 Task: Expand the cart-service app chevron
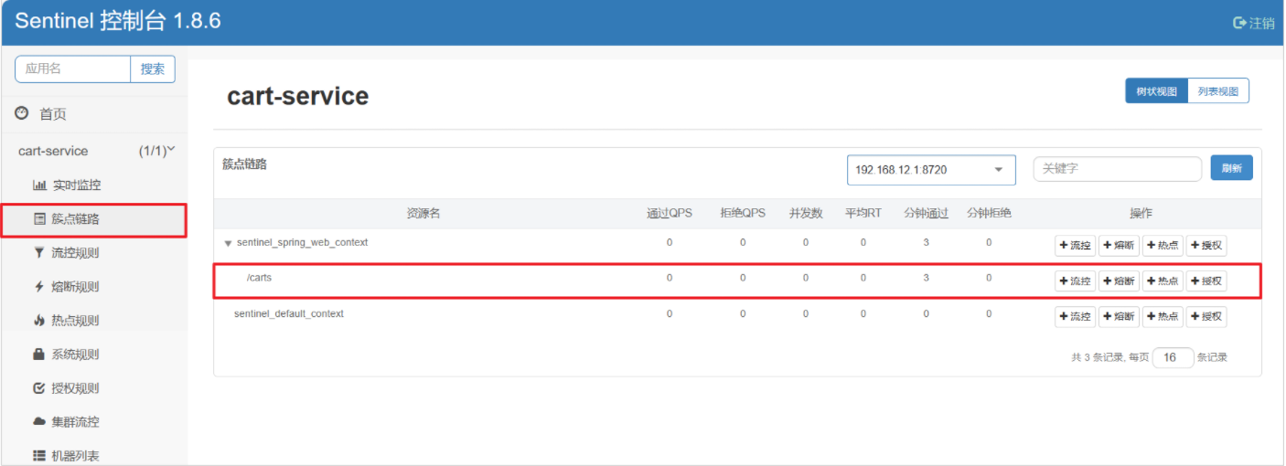tap(170, 149)
